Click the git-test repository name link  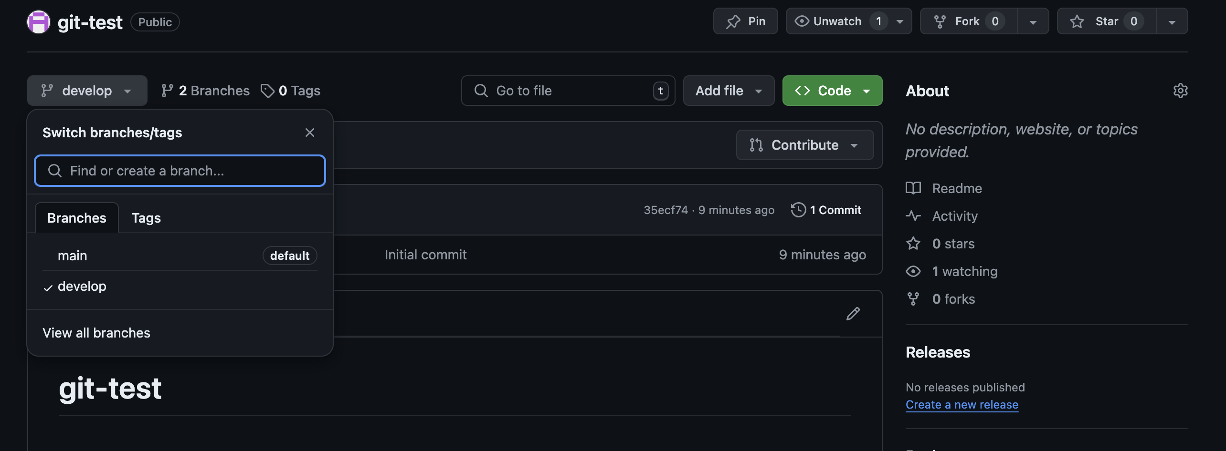[90, 22]
